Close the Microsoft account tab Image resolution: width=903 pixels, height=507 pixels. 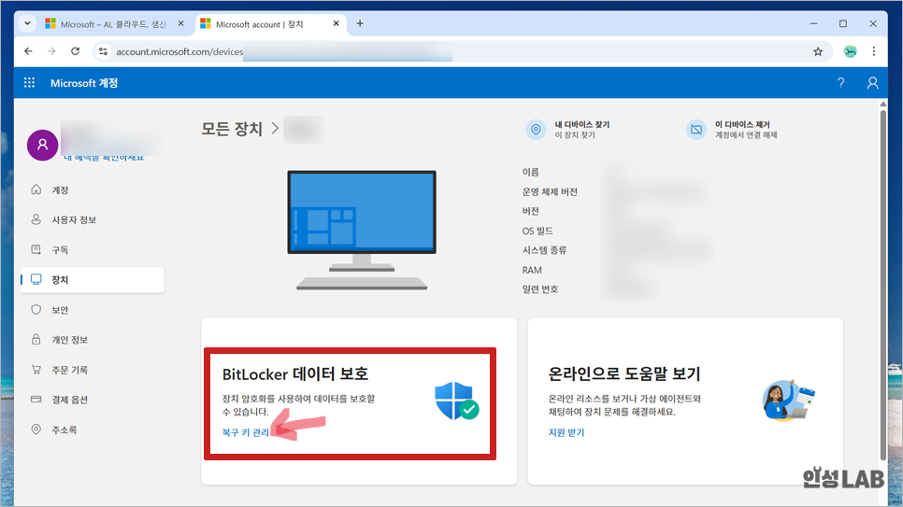(x=337, y=23)
